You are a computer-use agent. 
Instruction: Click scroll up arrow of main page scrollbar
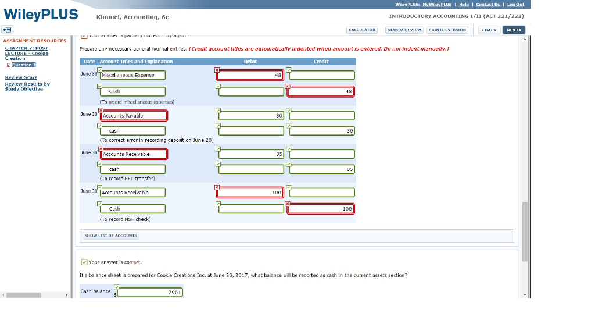(526, 40)
